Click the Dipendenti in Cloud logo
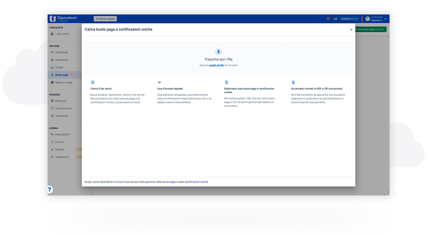The height and width of the screenshot is (235, 428). click(63, 19)
